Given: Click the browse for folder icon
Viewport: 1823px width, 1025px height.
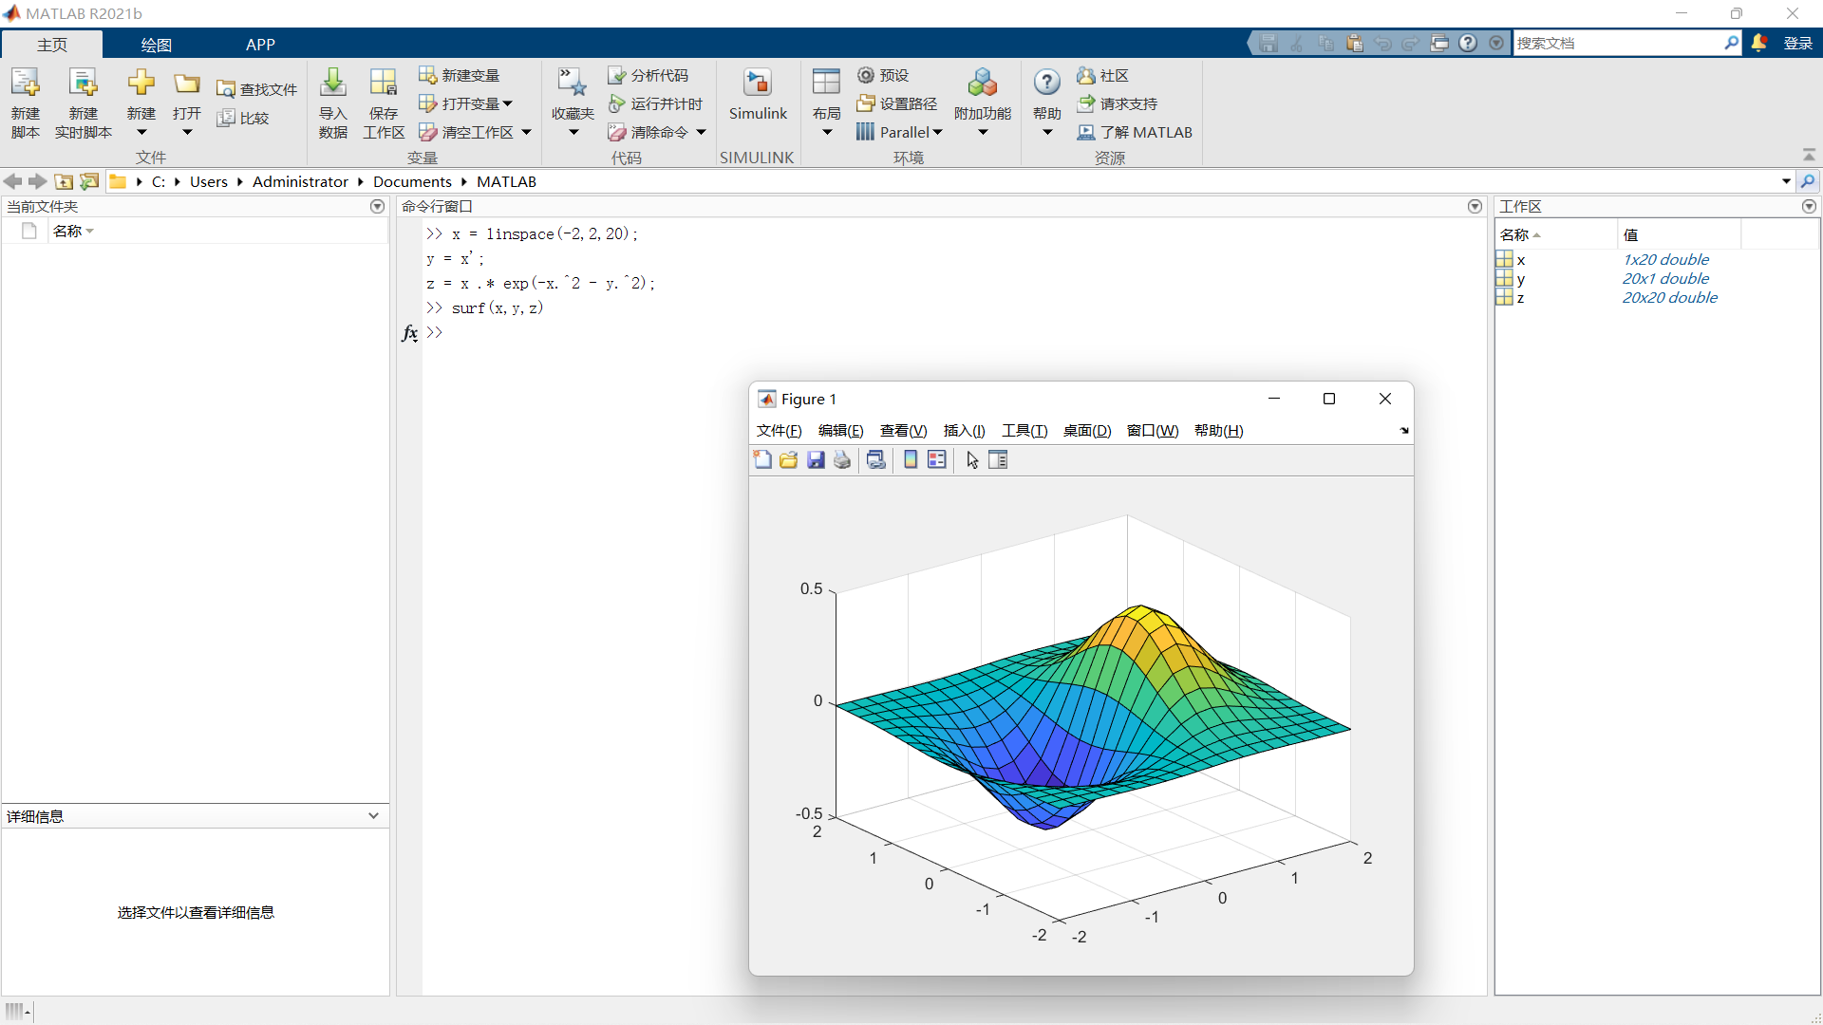Looking at the screenshot, I should click(x=89, y=181).
